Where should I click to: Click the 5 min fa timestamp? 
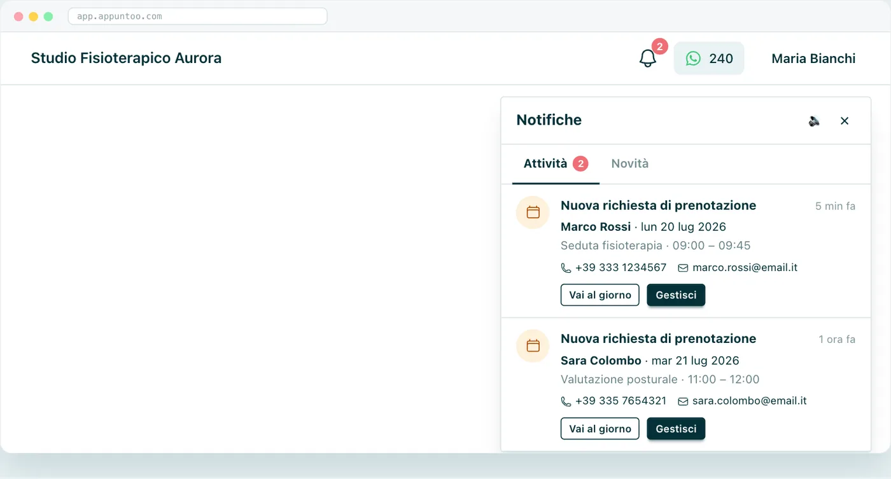click(835, 206)
